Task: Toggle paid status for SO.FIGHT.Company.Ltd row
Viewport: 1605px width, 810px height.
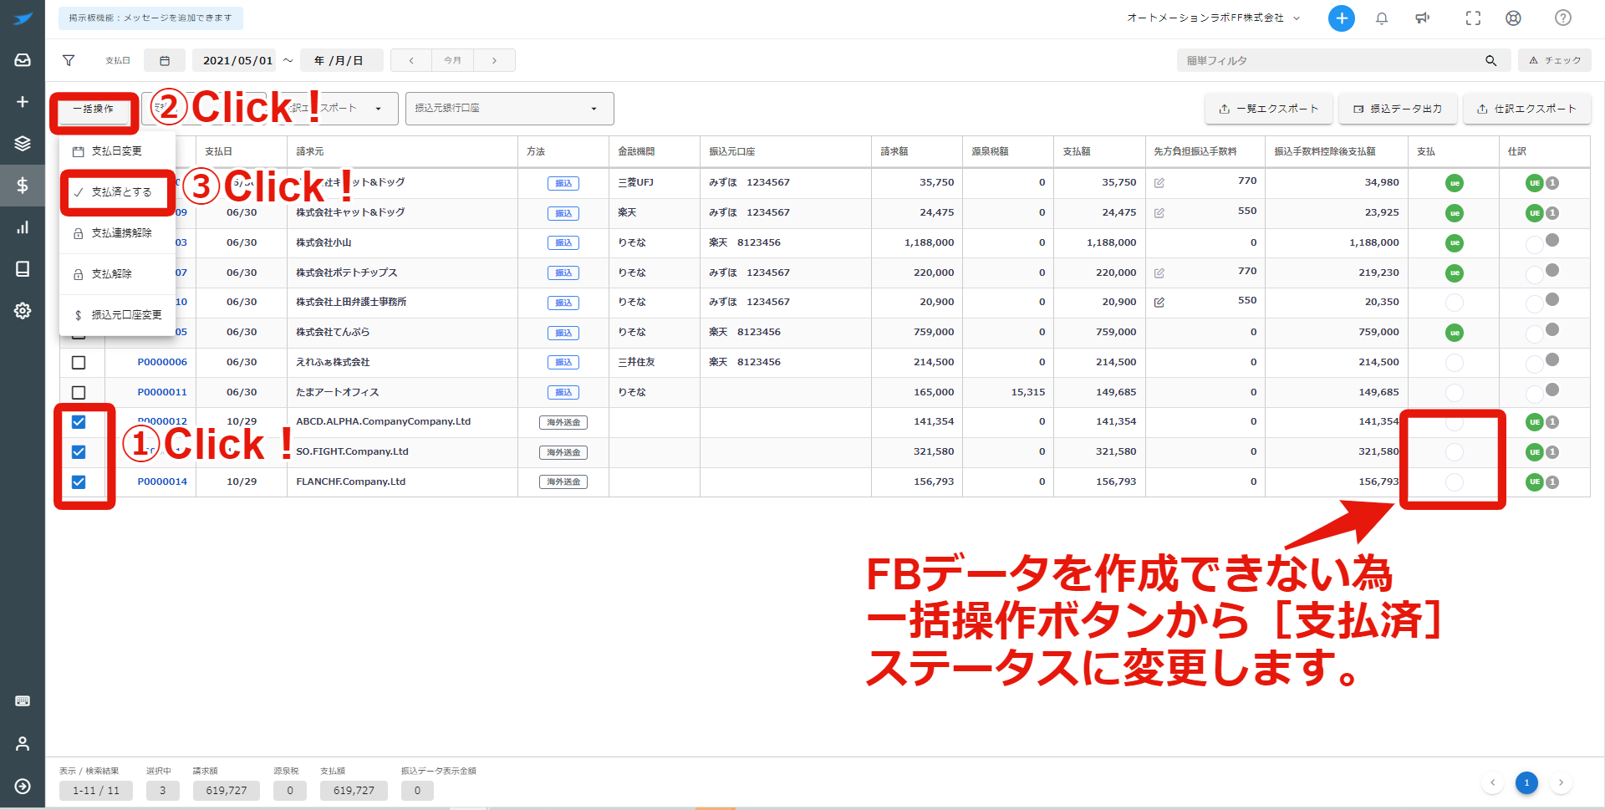Action: [x=1455, y=452]
